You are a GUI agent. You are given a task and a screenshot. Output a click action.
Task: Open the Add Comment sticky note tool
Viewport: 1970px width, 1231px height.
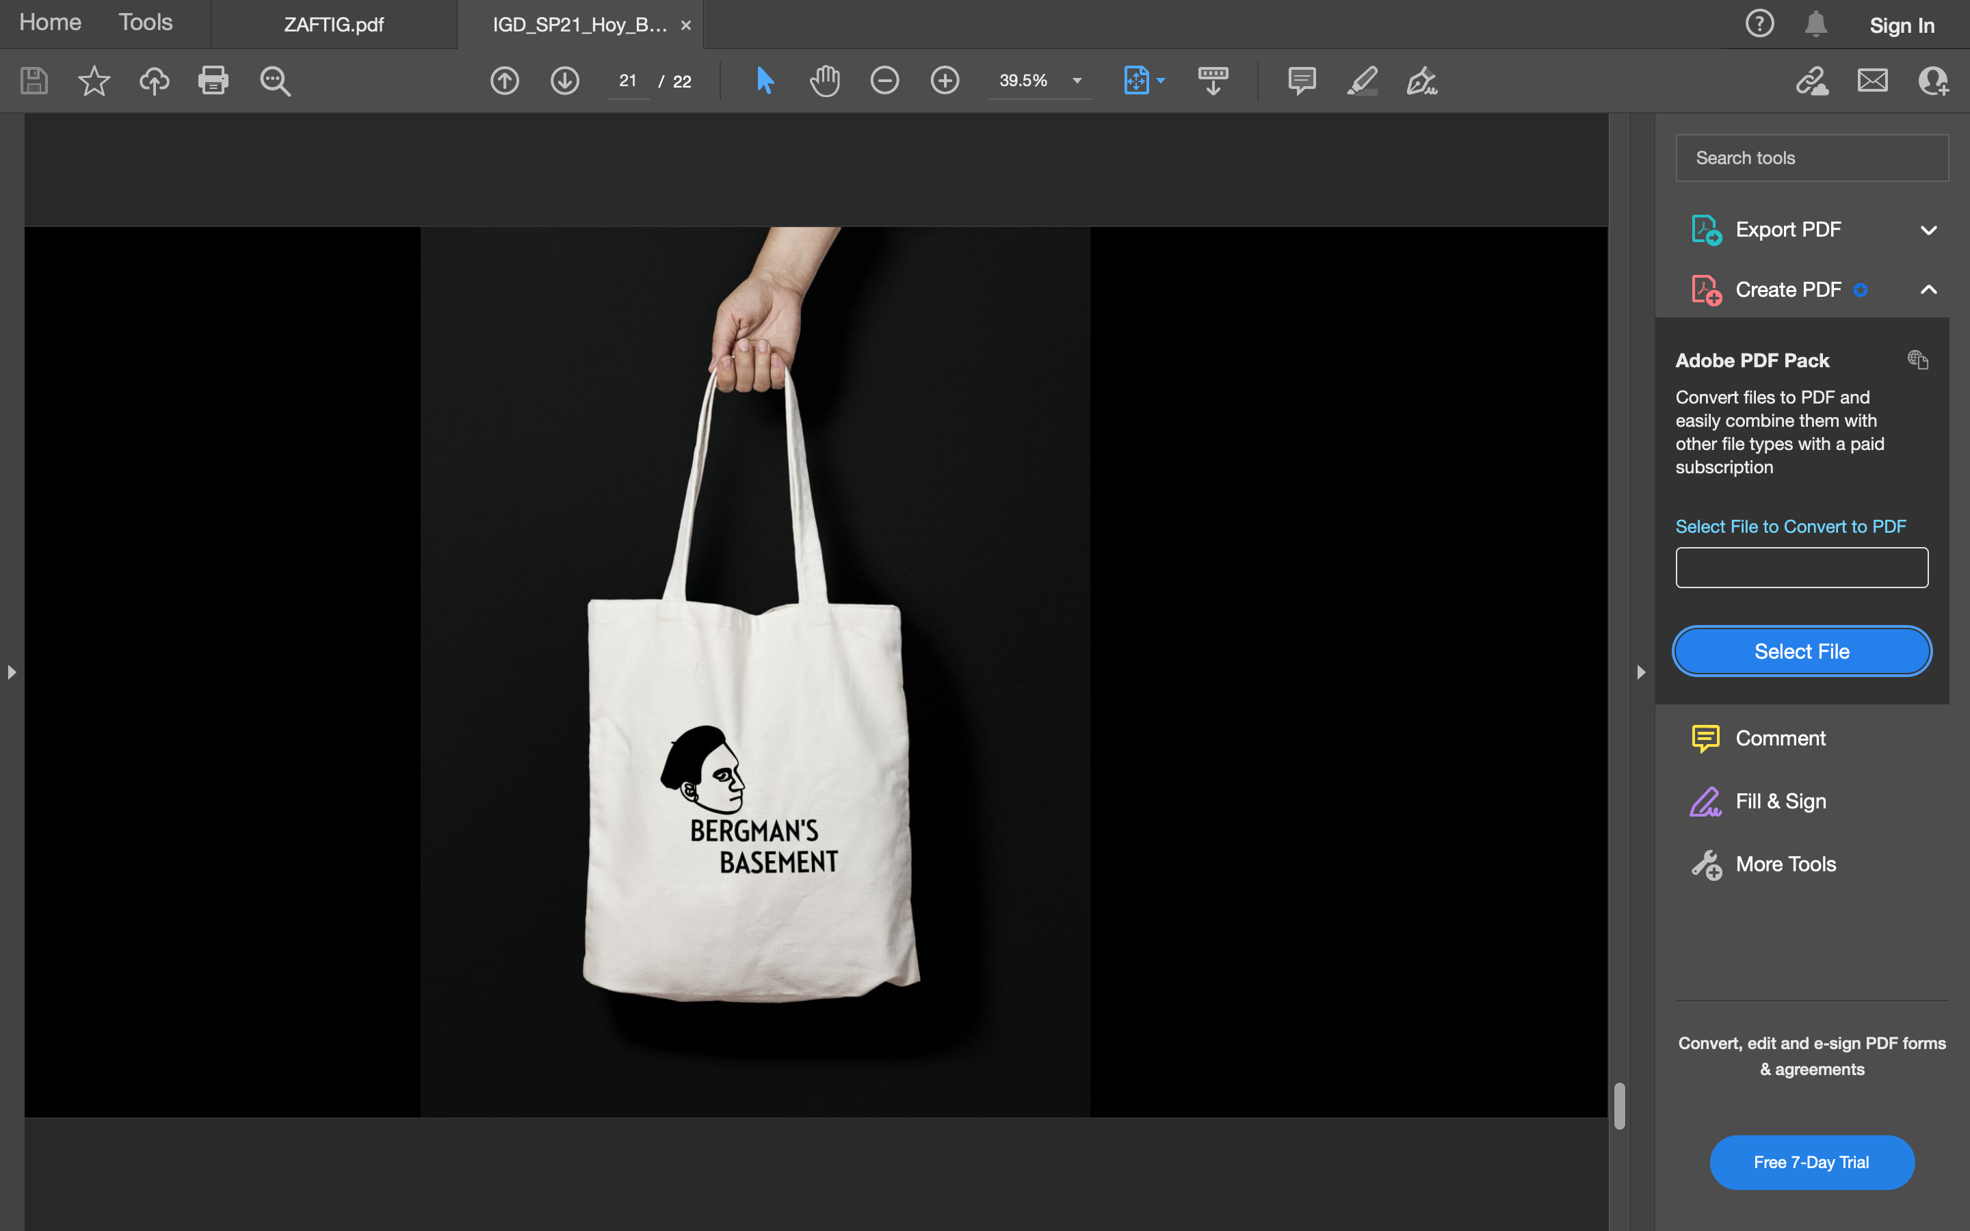[1302, 81]
